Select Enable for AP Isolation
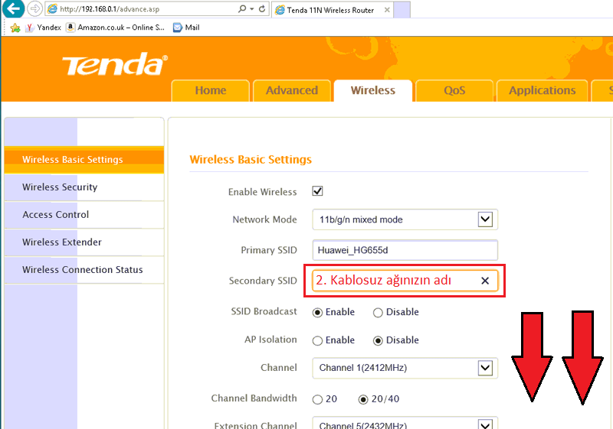The image size is (613, 429). coord(317,340)
